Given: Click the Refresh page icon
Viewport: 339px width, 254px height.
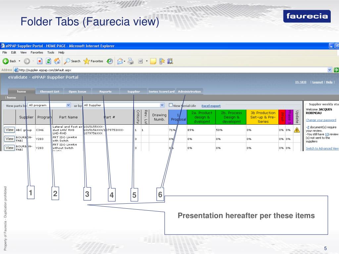Looking at the screenshot, I should coord(48,61).
